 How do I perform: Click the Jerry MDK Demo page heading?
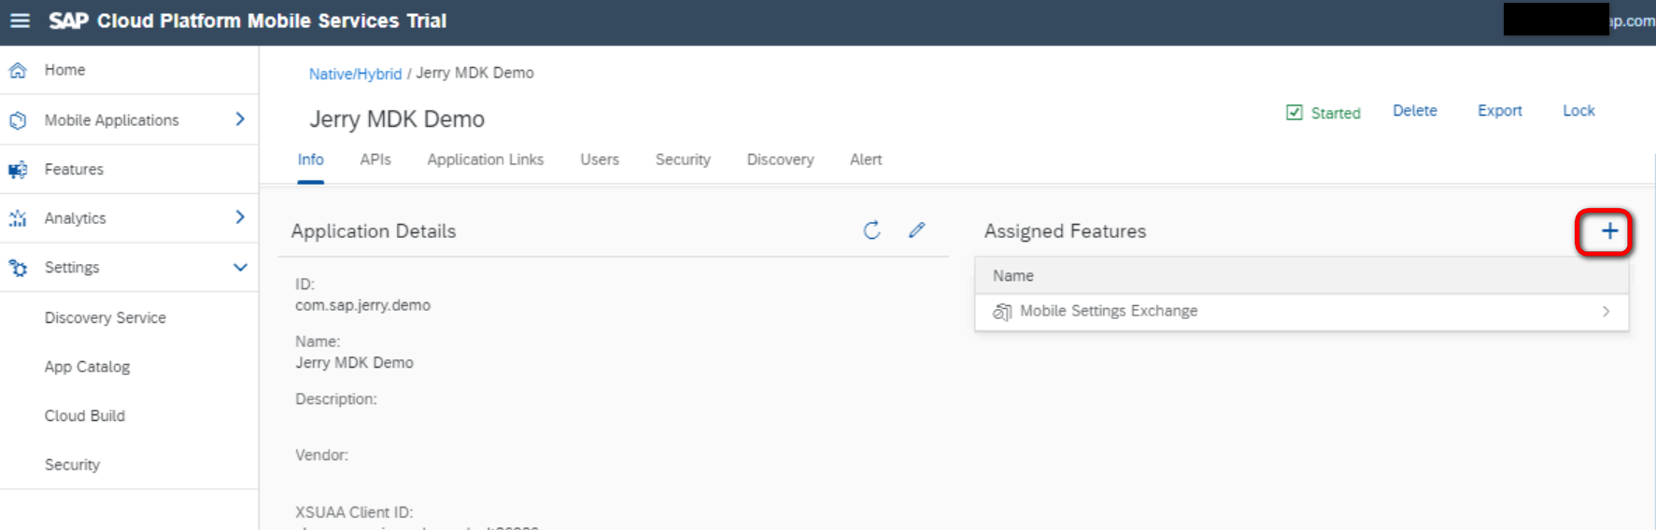point(397,119)
